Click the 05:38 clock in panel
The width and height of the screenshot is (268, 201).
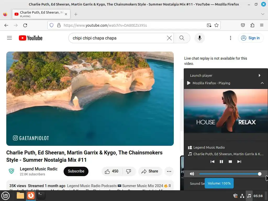(x=258, y=196)
